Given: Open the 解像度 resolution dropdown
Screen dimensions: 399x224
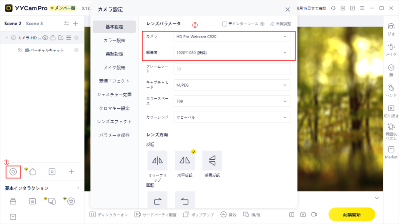Looking at the screenshot, I should pos(232,53).
